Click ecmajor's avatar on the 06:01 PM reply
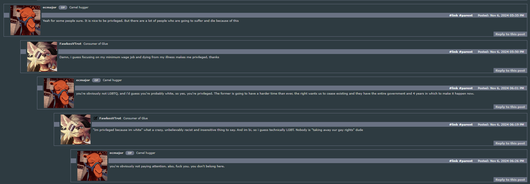 point(59,92)
